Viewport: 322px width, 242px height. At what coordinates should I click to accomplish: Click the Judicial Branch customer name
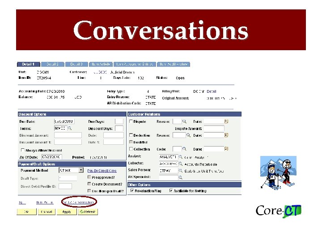pyautogui.click(x=122, y=72)
